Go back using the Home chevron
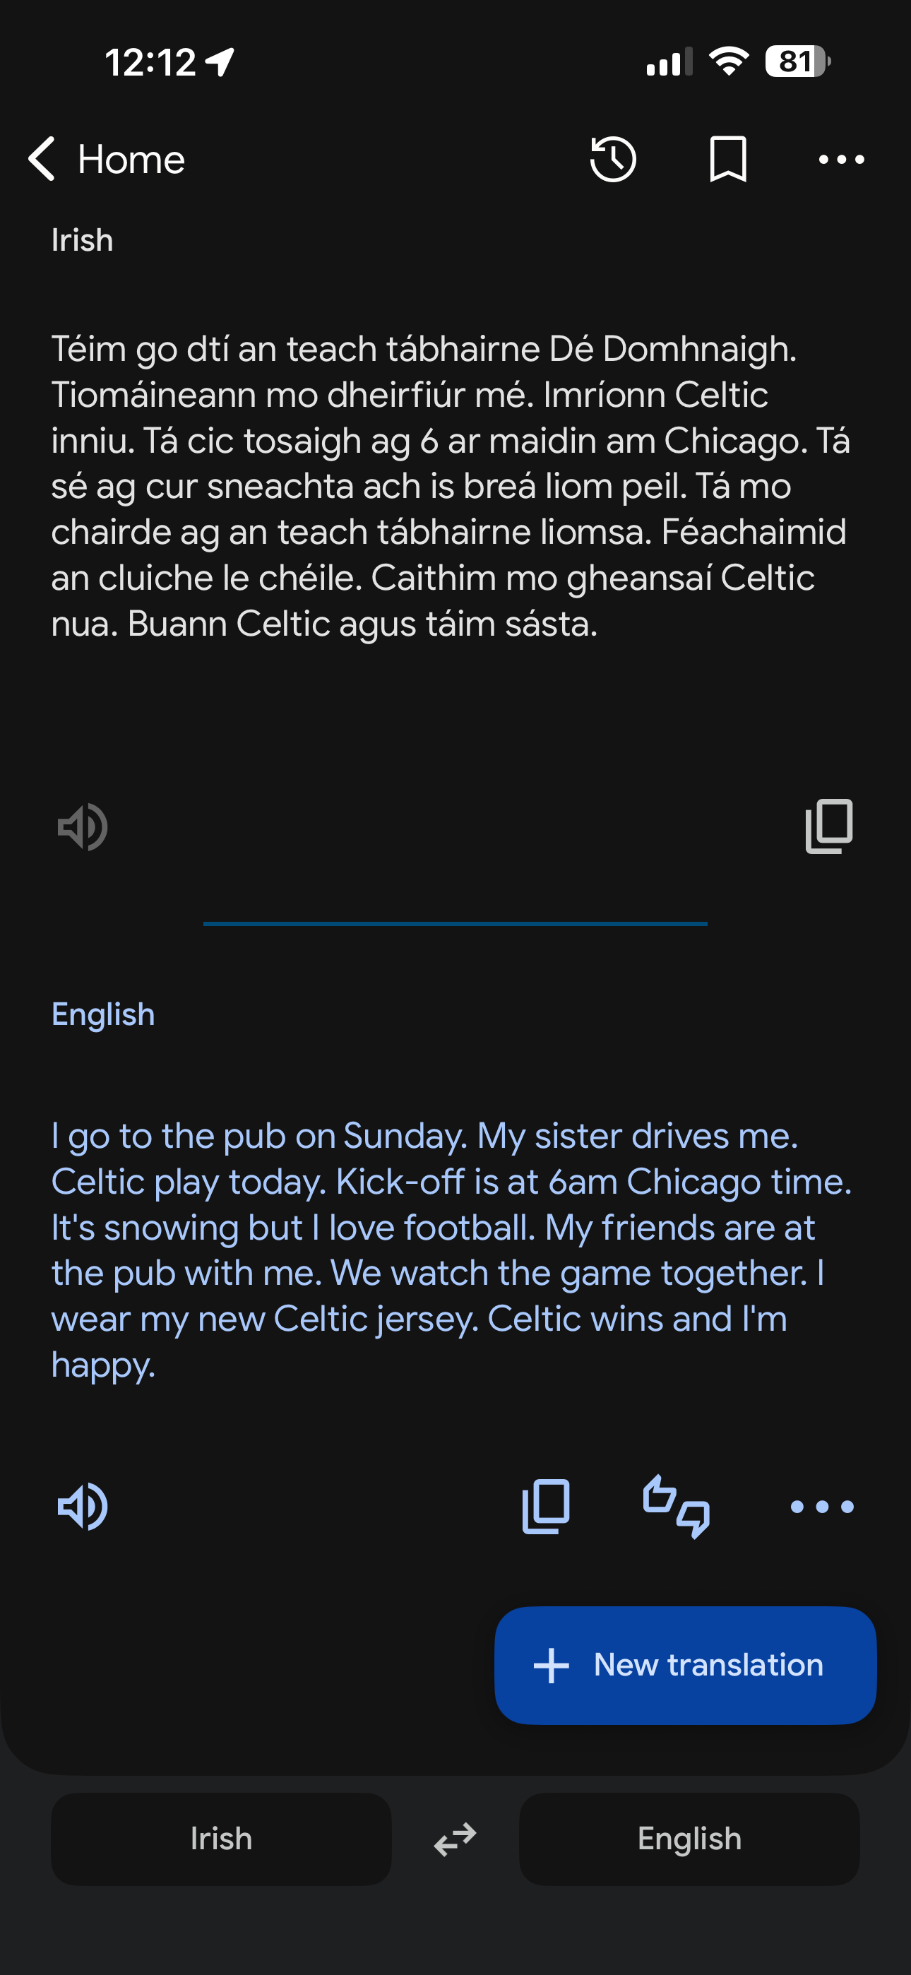This screenshot has height=1975, width=911. pyautogui.click(x=42, y=160)
